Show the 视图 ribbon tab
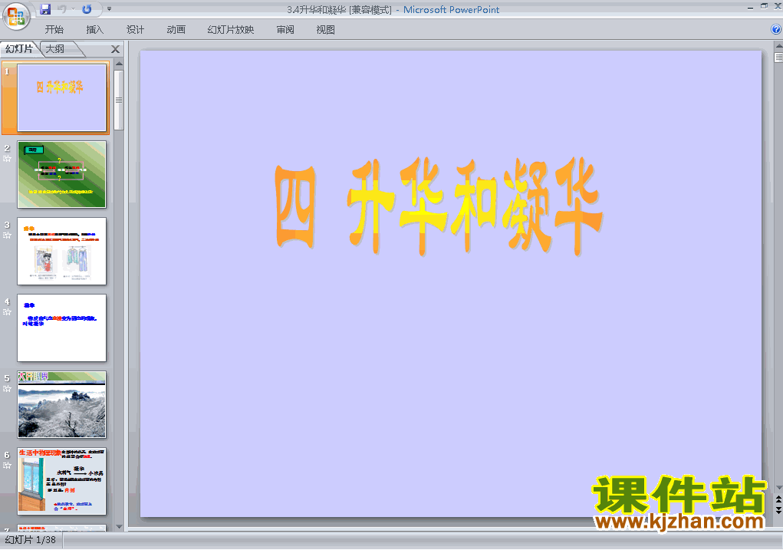Image resolution: width=783 pixels, height=550 pixels. point(326,29)
